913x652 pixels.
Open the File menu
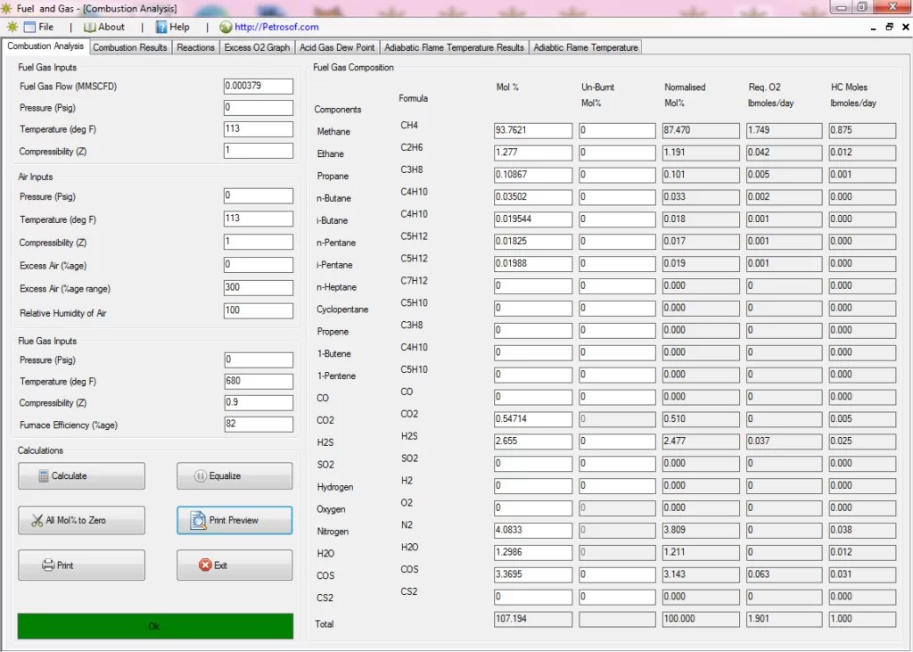(41, 27)
